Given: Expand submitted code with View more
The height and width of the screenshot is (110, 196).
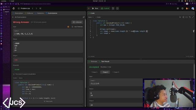Looking at the screenshot, I should coord(48,101).
